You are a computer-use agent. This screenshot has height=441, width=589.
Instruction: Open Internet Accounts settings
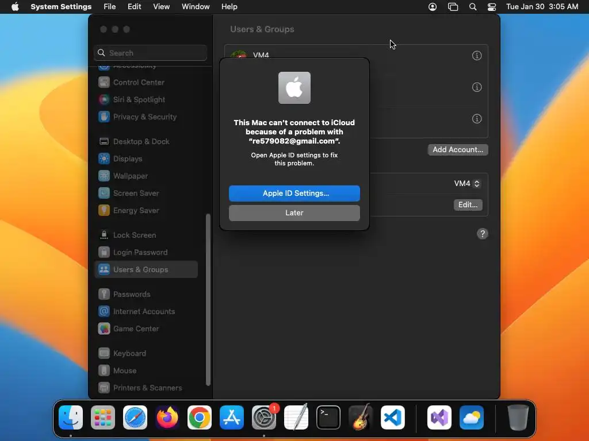(x=146, y=312)
